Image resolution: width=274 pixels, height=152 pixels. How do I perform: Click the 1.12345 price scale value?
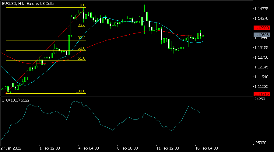(262, 67)
